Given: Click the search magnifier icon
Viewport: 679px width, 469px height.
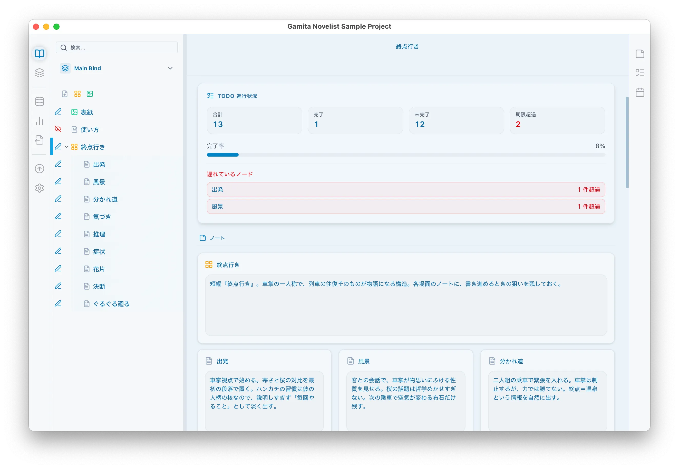Looking at the screenshot, I should (x=64, y=48).
